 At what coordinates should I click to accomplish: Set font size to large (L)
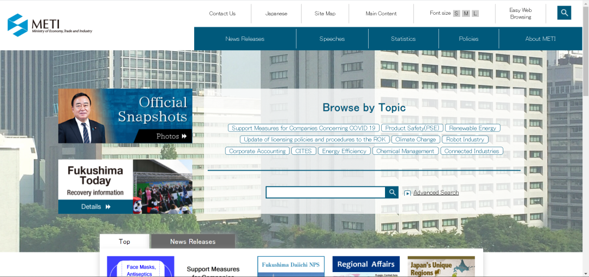[x=475, y=14]
